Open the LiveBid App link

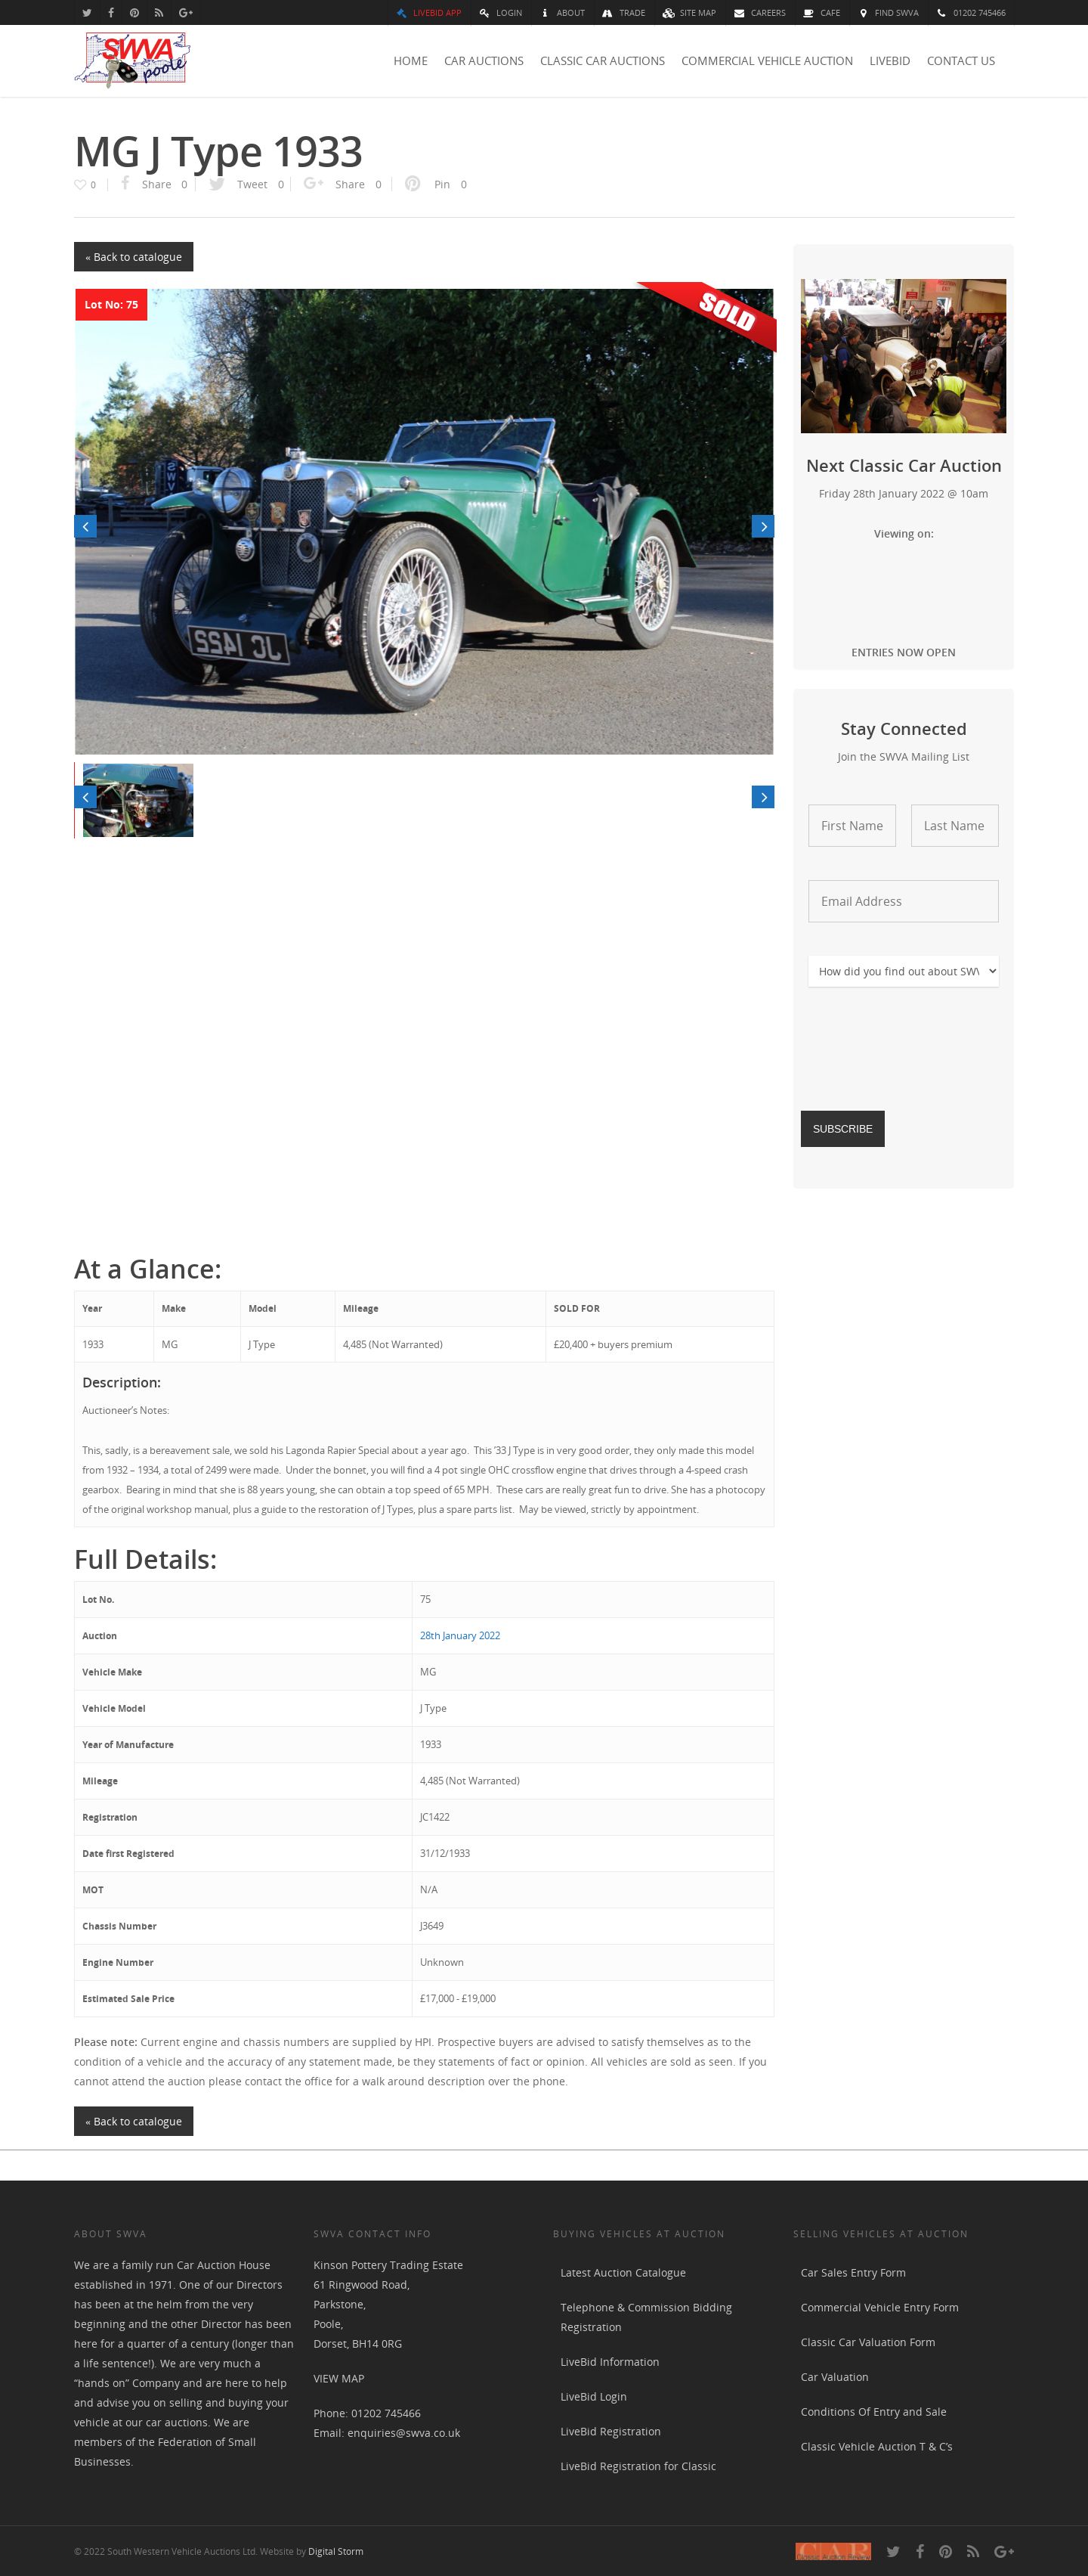tap(428, 13)
